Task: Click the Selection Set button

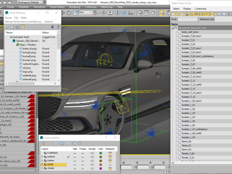Action: pos(207,19)
